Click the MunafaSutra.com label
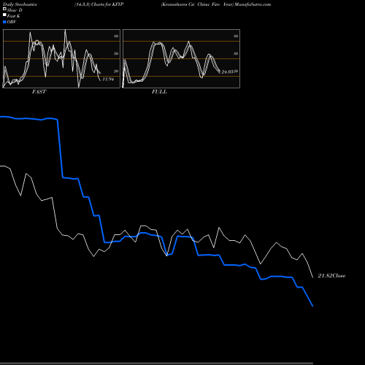 coord(253,4)
